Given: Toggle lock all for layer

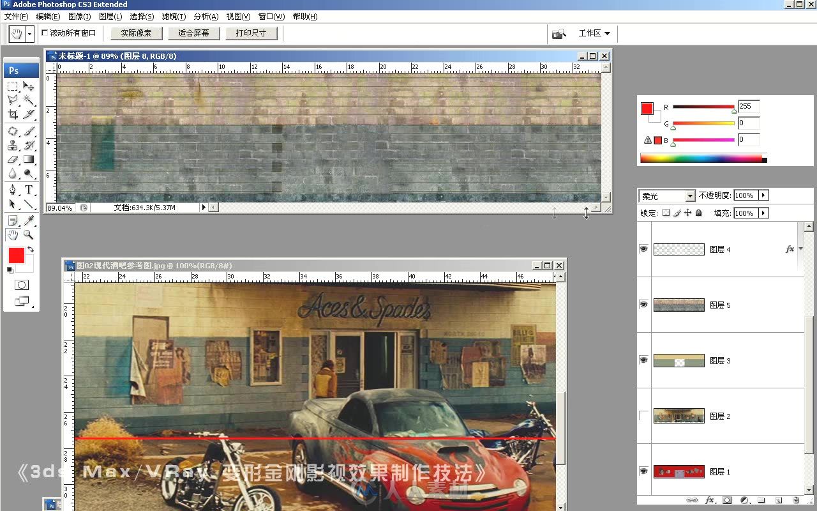Looking at the screenshot, I should 699,213.
